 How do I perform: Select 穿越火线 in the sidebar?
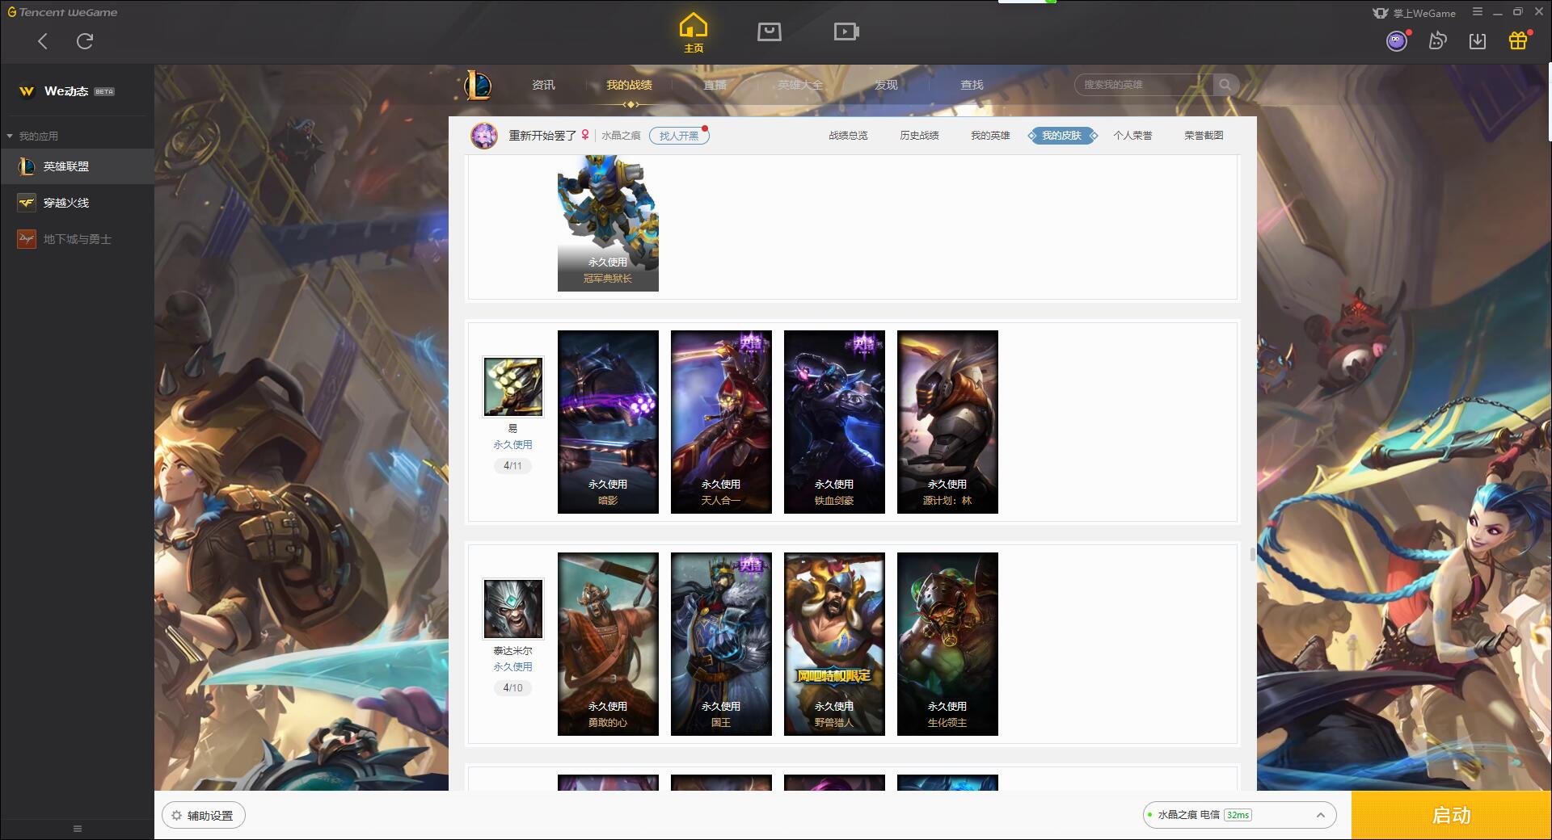pos(77,203)
